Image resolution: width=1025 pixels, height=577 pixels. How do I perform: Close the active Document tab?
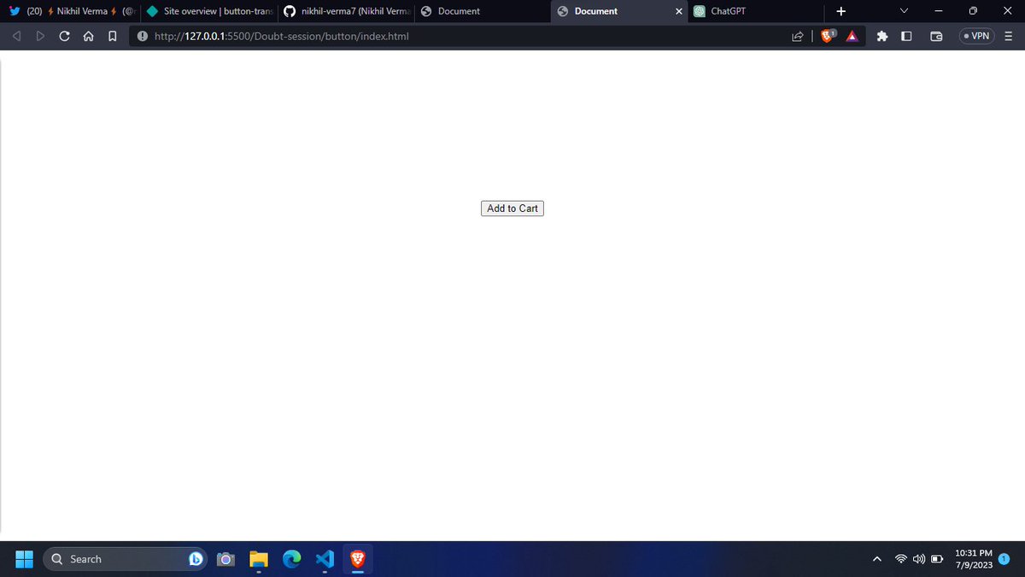679,11
